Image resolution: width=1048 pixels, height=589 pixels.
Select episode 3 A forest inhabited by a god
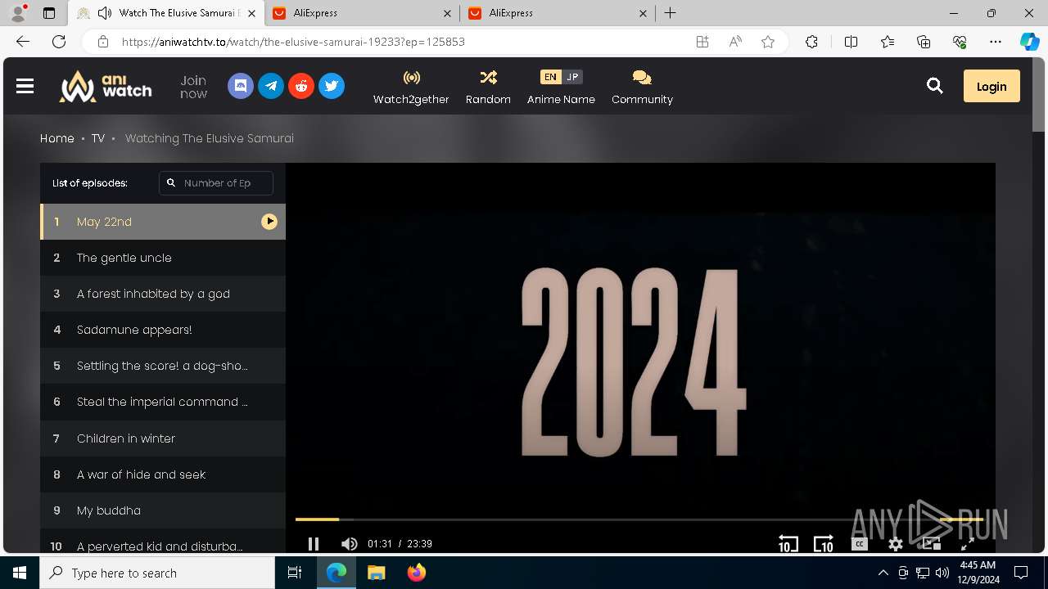[163, 294]
